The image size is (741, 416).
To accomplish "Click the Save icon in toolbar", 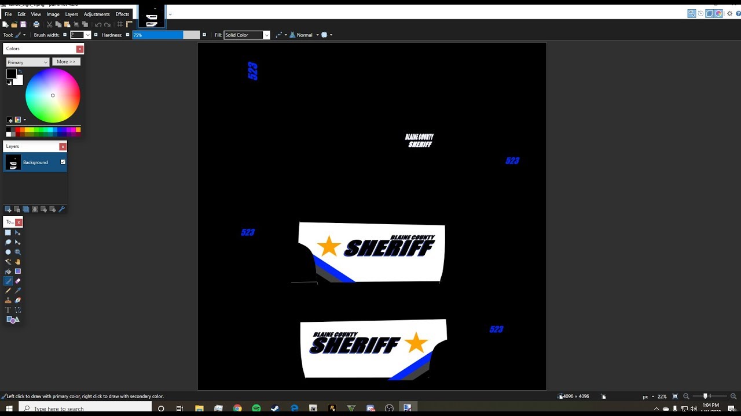I will point(23,24).
